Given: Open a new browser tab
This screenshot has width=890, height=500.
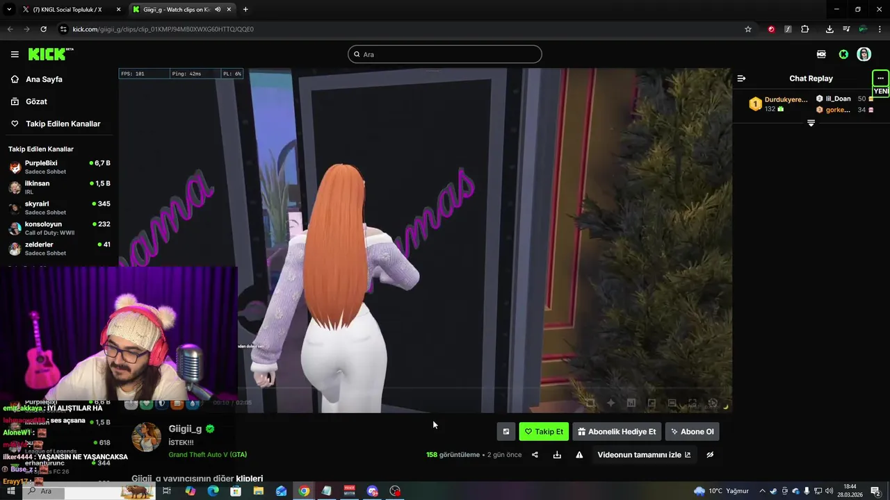Looking at the screenshot, I should (x=245, y=10).
